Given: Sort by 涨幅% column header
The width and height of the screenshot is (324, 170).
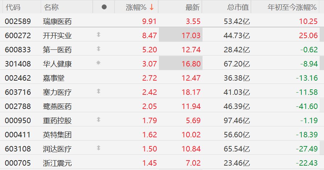Looking at the screenshot, I should click(x=136, y=7).
